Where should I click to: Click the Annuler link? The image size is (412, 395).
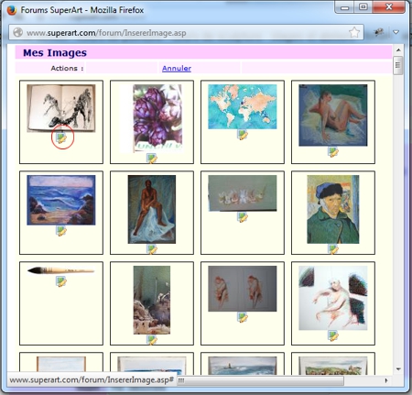point(177,68)
